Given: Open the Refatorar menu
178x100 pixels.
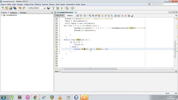Looking at the screenshot, I should [38, 4].
